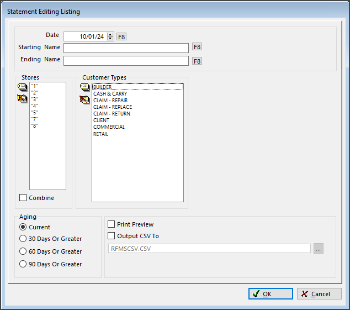The height and width of the screenshot is (310, 350).
Task: Select CLAIM - REPAIR customer type
Action: tap(137, 101)
